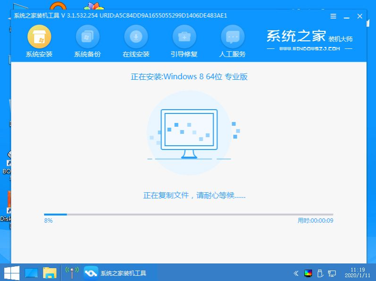The image size is (376, 281).
Task: Close the 系统之家 installer window
Action: click(x=360, y=16)
